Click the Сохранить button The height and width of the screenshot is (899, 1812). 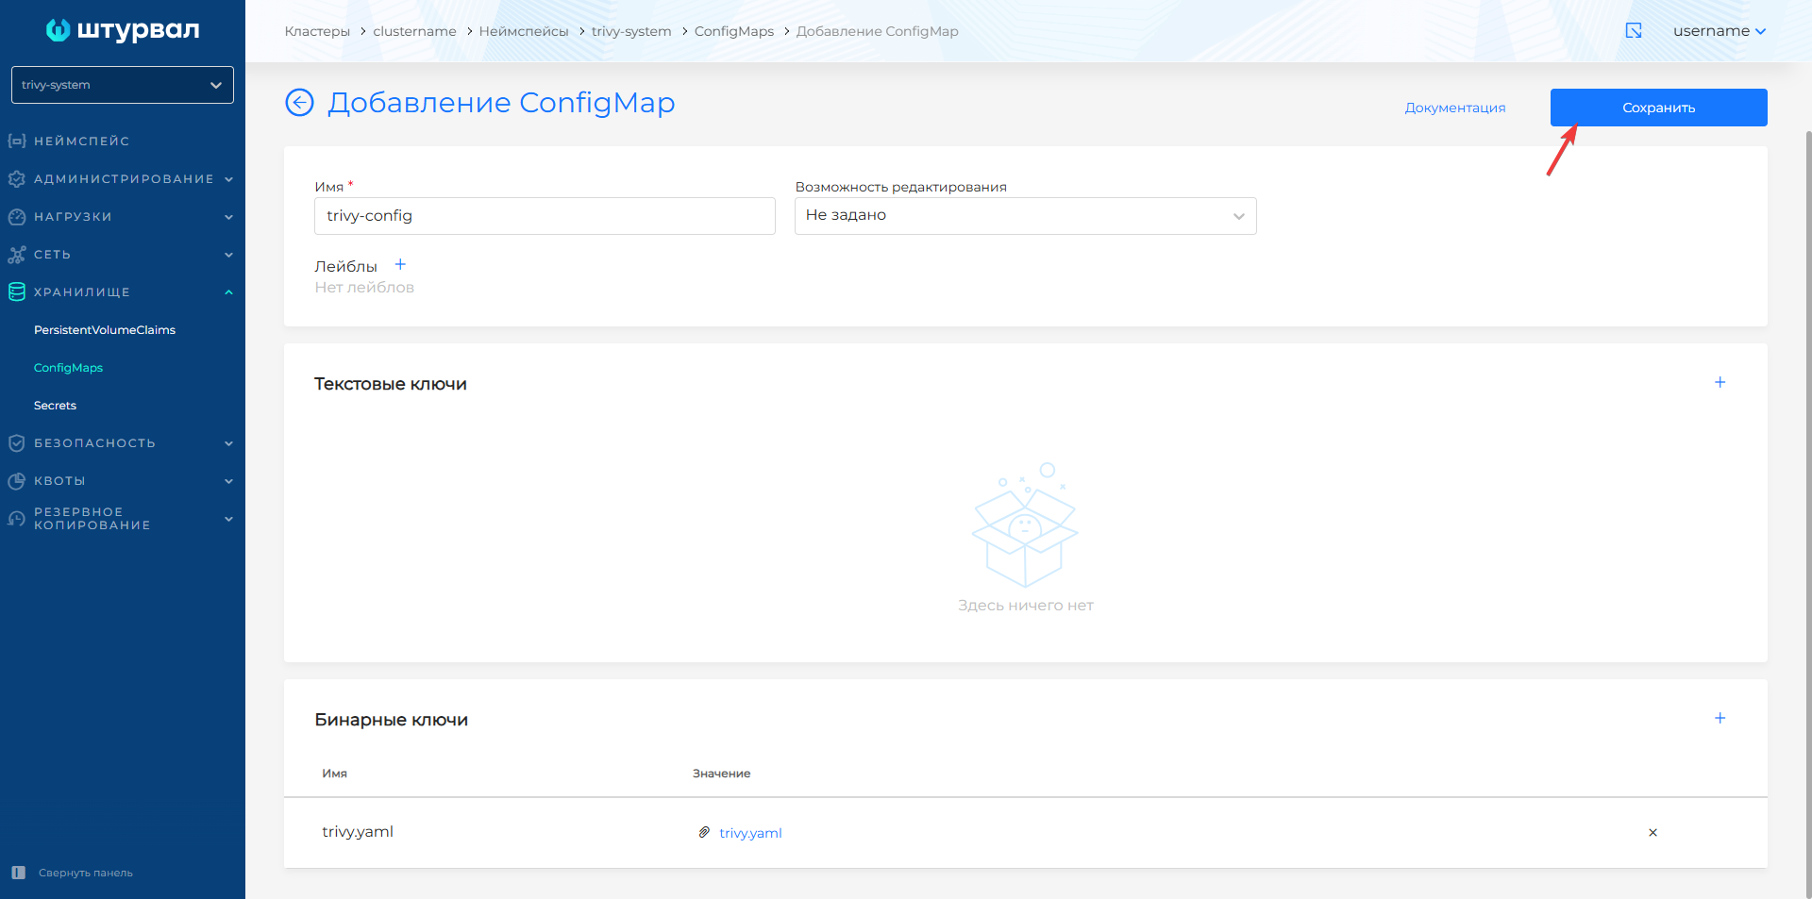(x=1657, y=107)
